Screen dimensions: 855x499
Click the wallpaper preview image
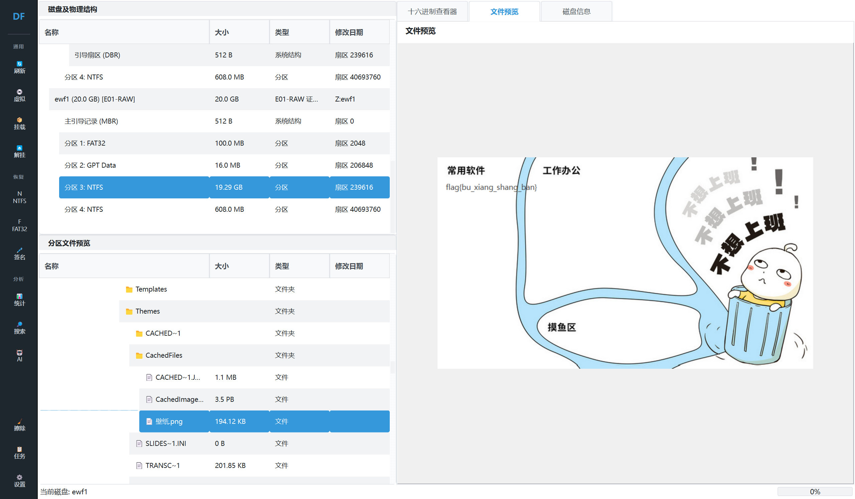click(625, 263)
